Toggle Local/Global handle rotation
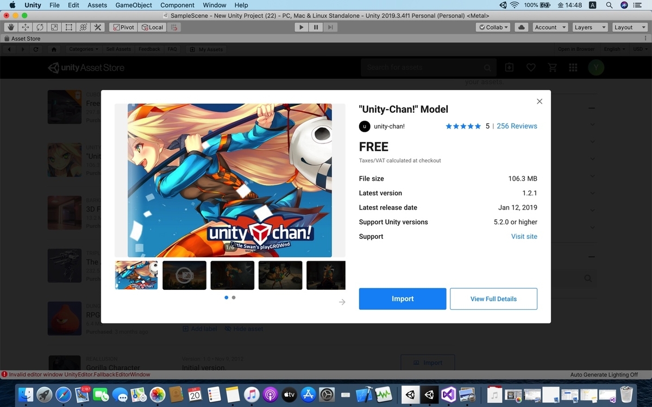Viewport: 652px width, 407px height. (x=152, y=27)
